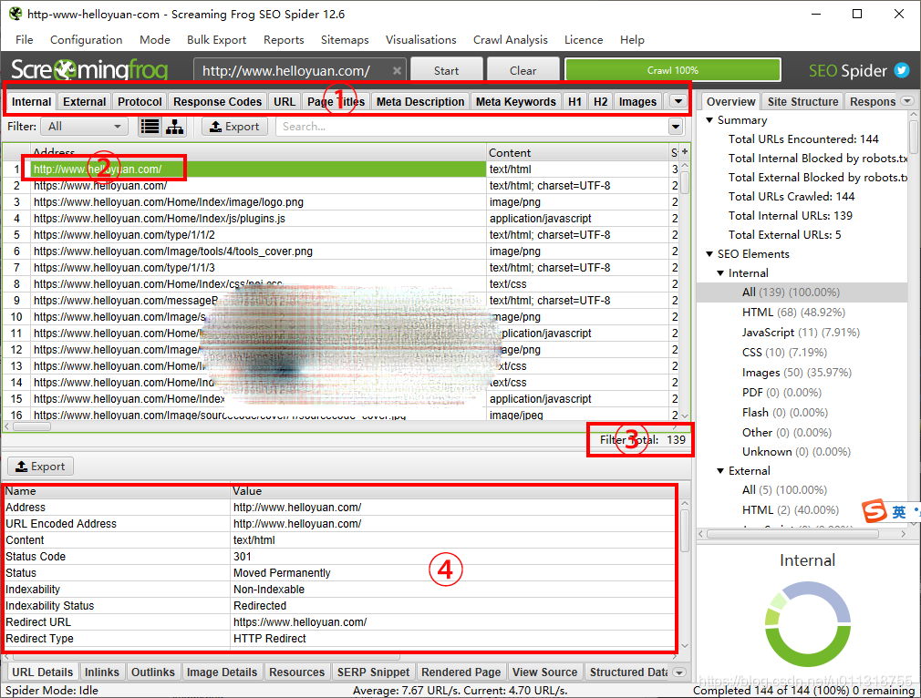
Task: Switch to the Images tab
Action: click(638, 101)
